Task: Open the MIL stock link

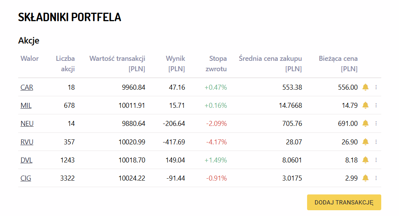Action: point(26,105)
